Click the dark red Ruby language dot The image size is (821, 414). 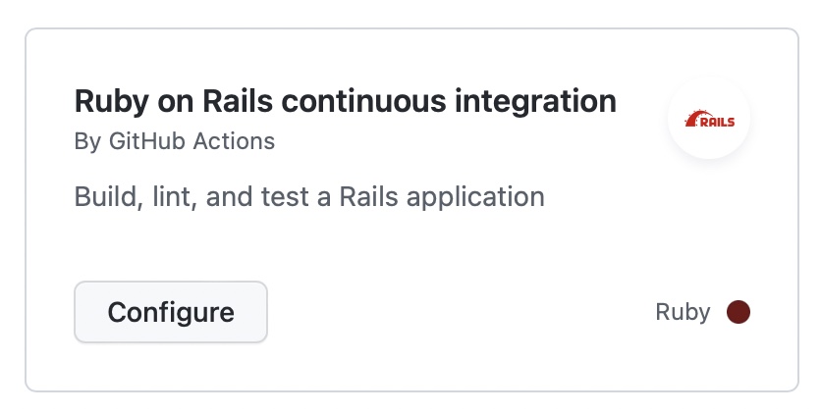(x=738, y=312)
